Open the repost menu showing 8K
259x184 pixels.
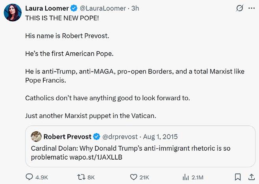pos(80,177)
